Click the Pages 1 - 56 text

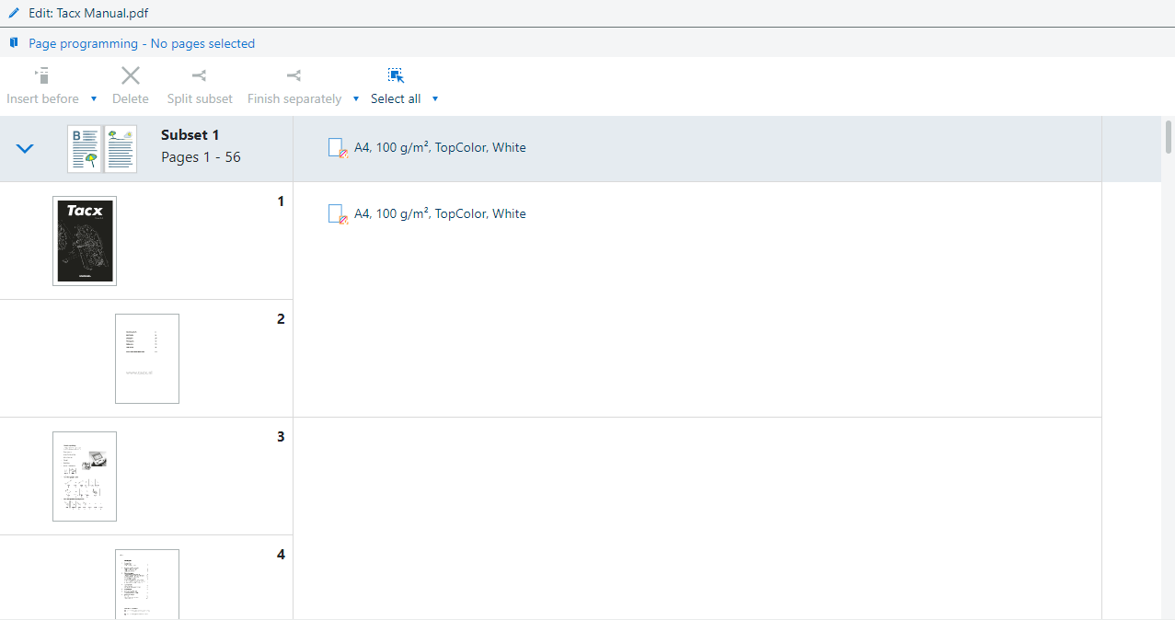click(201, 157)
